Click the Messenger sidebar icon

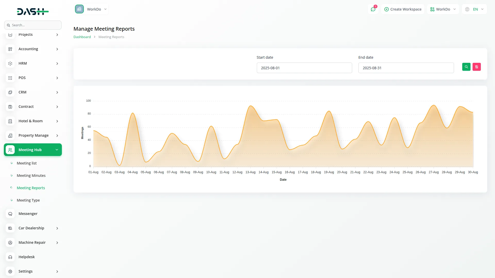pyautogui.click(x=10, y=214)
